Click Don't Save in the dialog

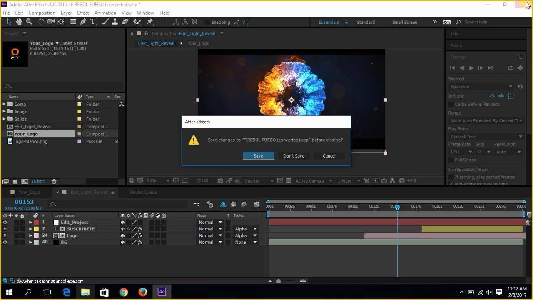294,156
